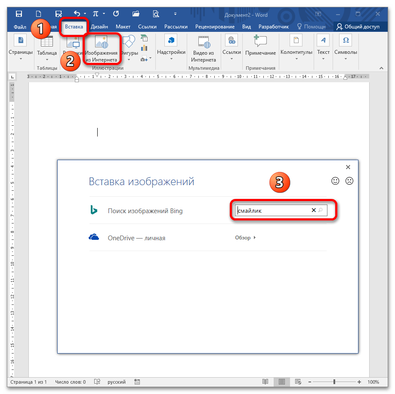395x394 pixels.
Task: Insert a comment with Примечание
Action: [x=260, y=45]
